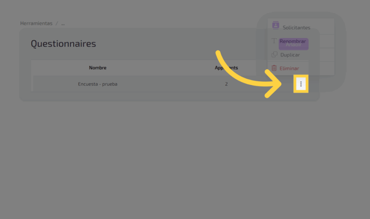Open the Encuesta - prueba questionnaire name
The width and height of the screenshot is (370, 219).
[98, 84]
